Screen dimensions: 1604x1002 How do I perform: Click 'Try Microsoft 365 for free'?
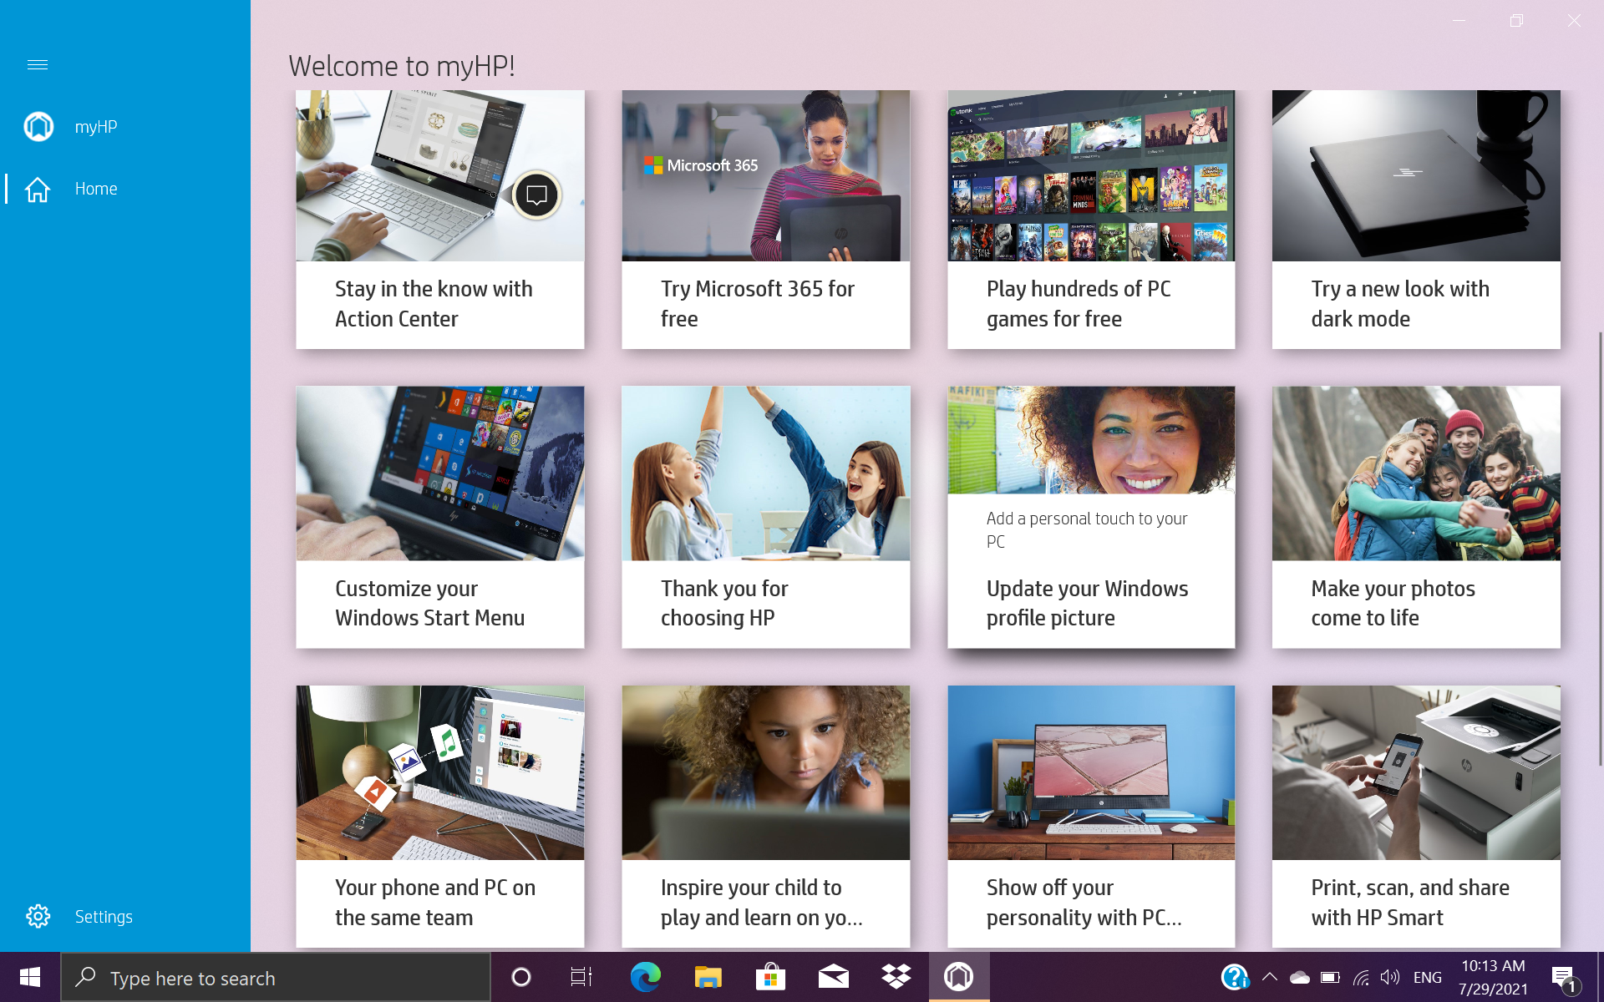758,304
